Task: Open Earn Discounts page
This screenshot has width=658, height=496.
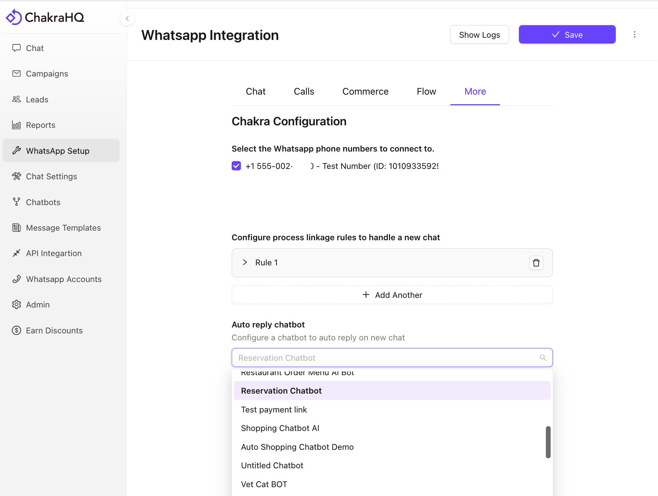Action: point(61,330)
